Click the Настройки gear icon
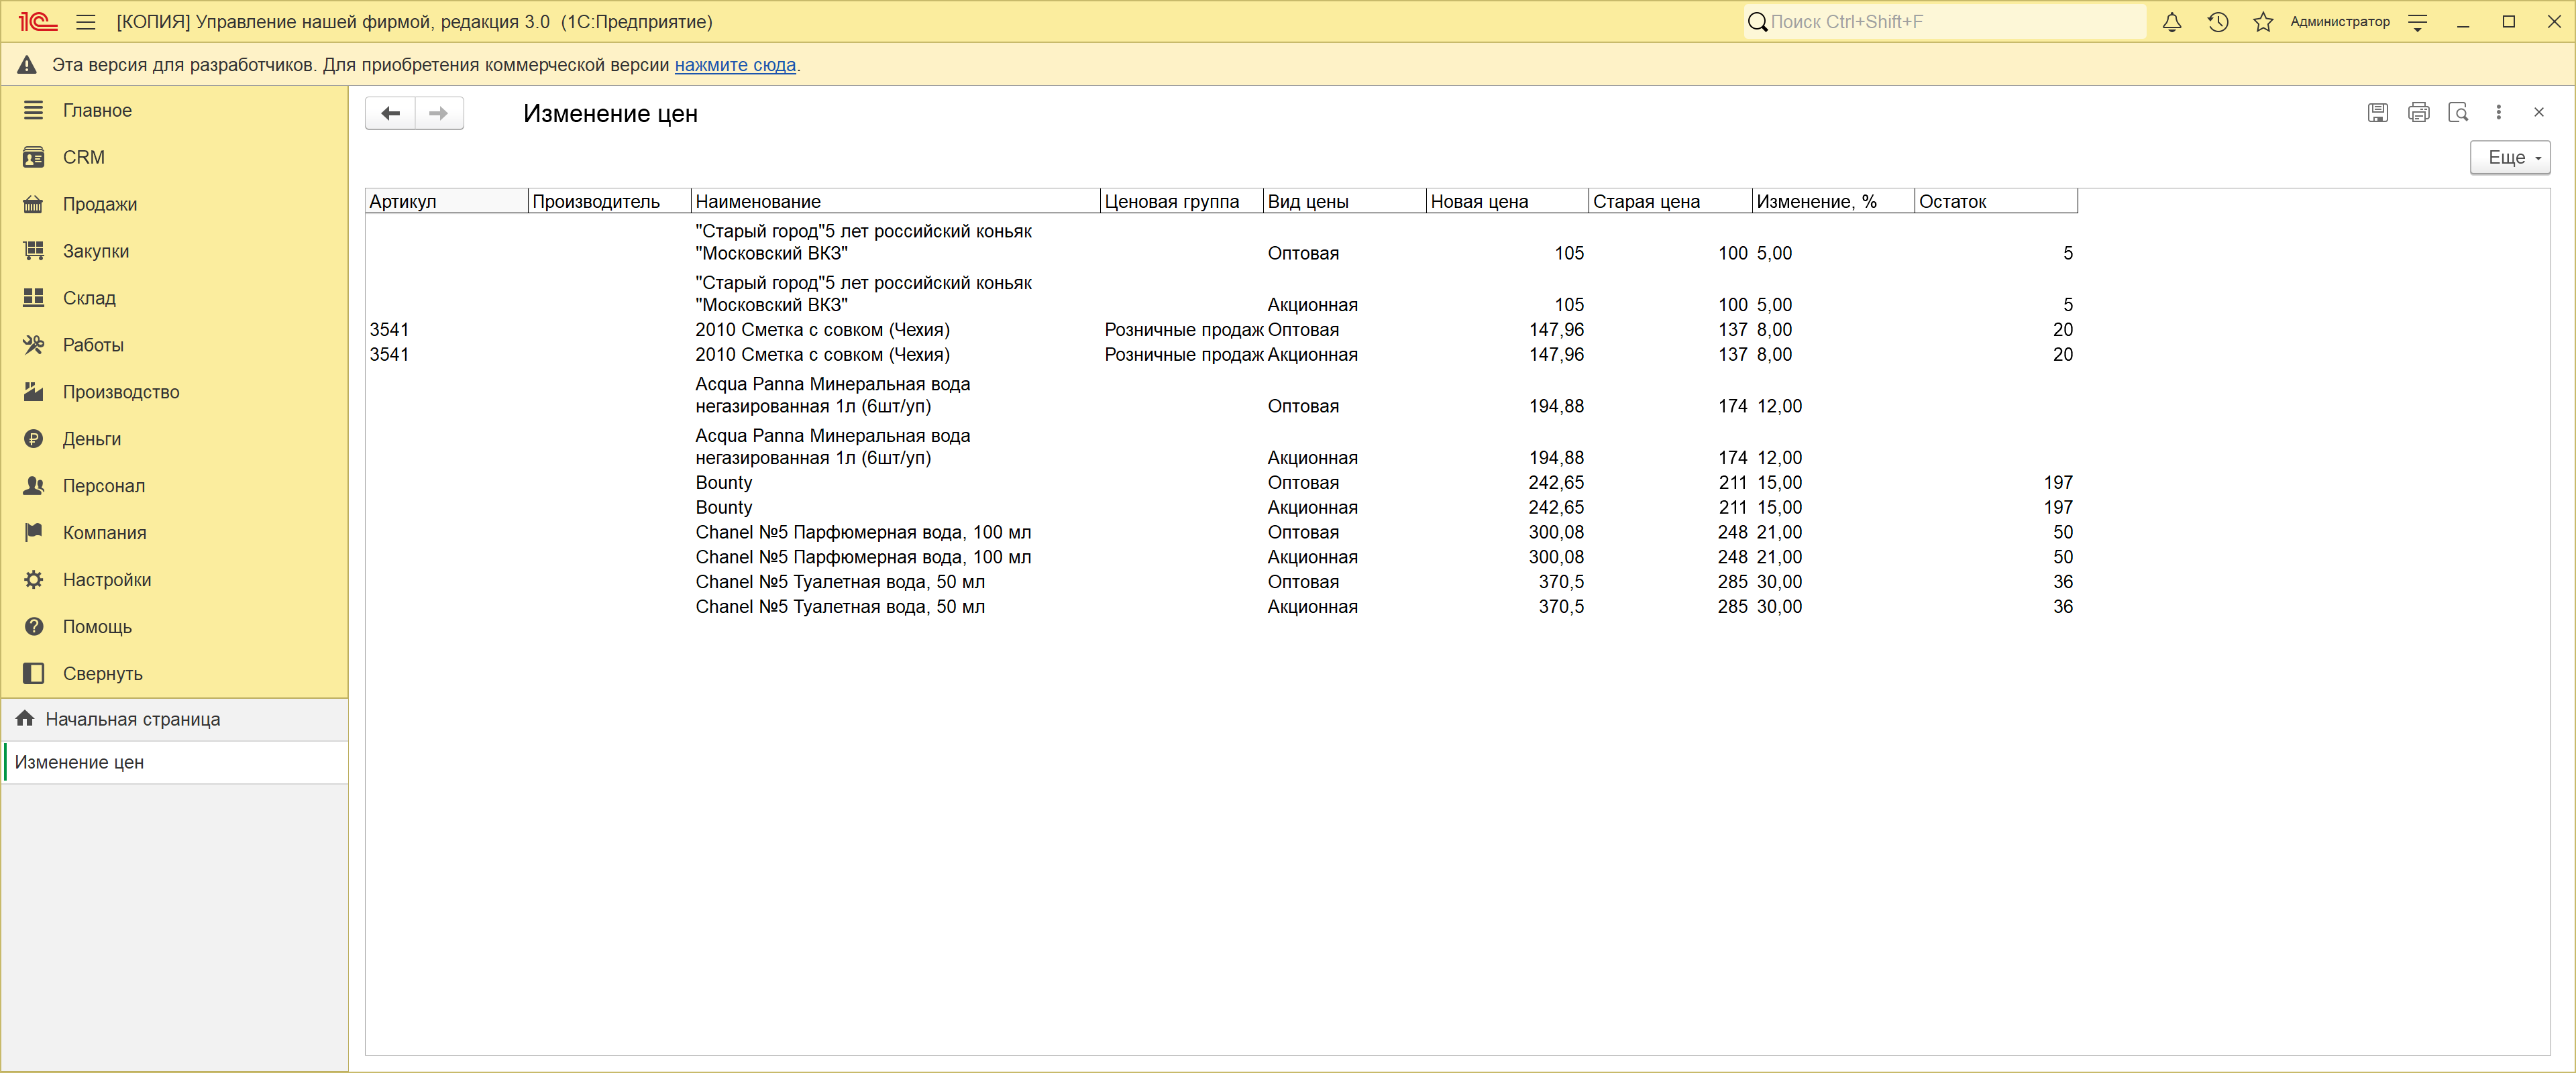The width and height of the screenshot is (2576, 1073). [x=33, y=580]
